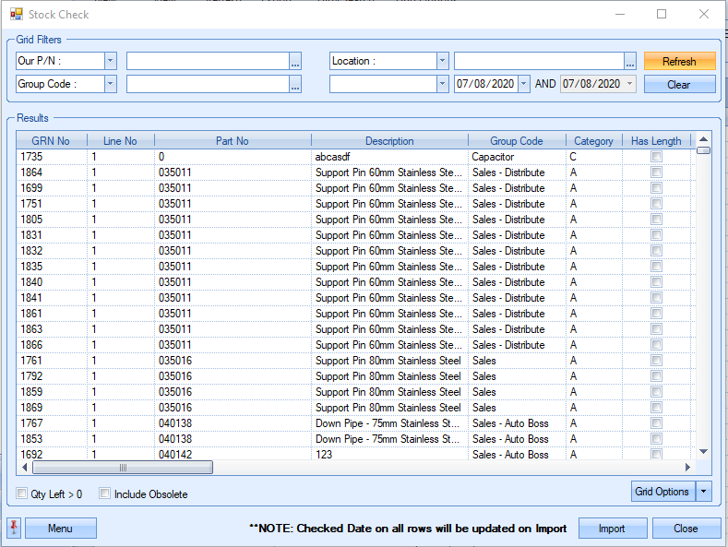The image size is (728, 547).
Task: Click the vertical scrollbar down arrow
Action: [x=703, y=451]
